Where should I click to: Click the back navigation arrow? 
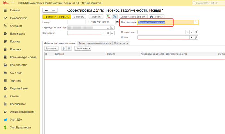46,11
